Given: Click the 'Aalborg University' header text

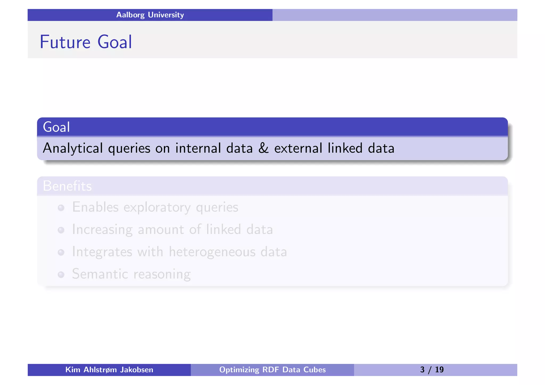Looking at the screenshot, I should (x=150, y=15).
